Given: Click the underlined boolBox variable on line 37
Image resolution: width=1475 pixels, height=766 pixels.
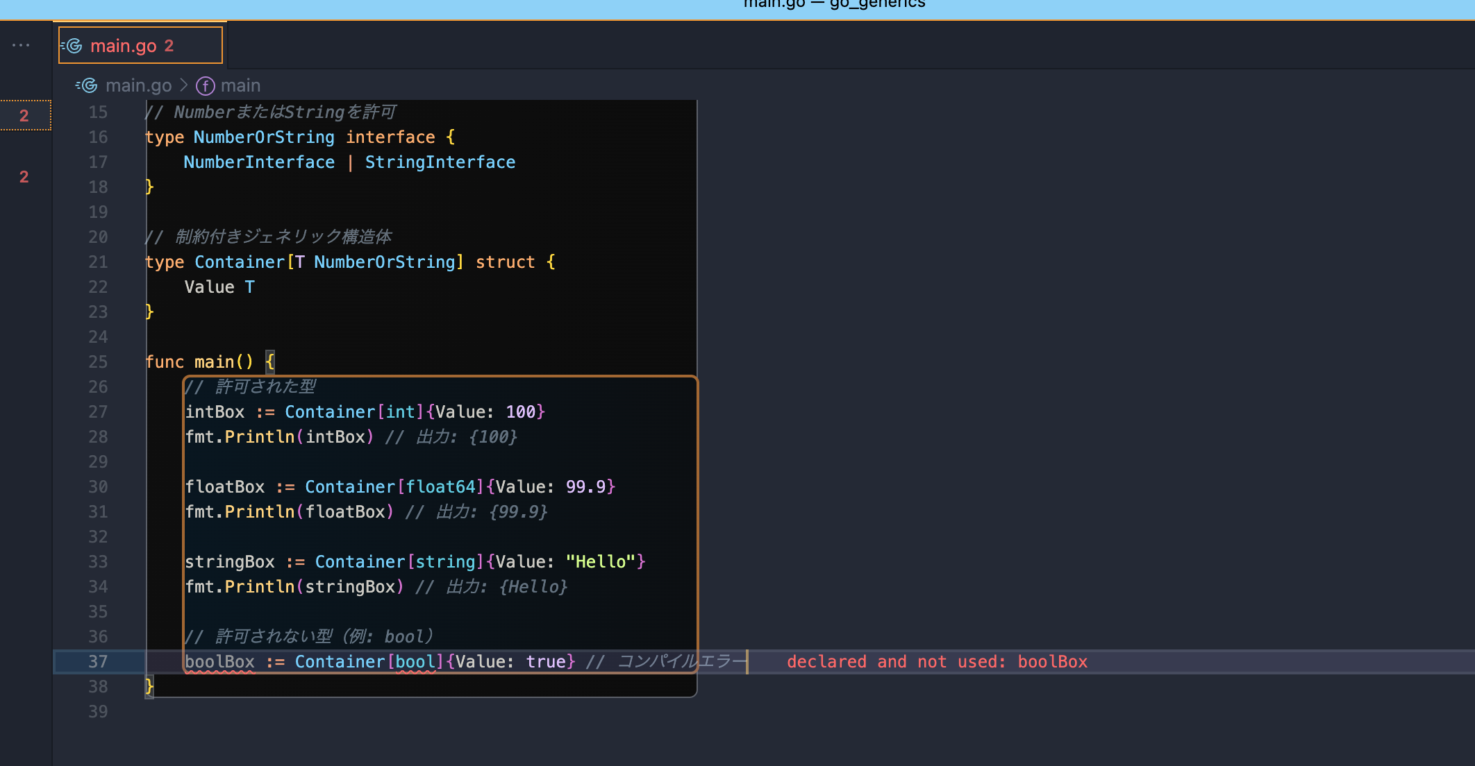Looking at the screenshot, I should [219, 662].
